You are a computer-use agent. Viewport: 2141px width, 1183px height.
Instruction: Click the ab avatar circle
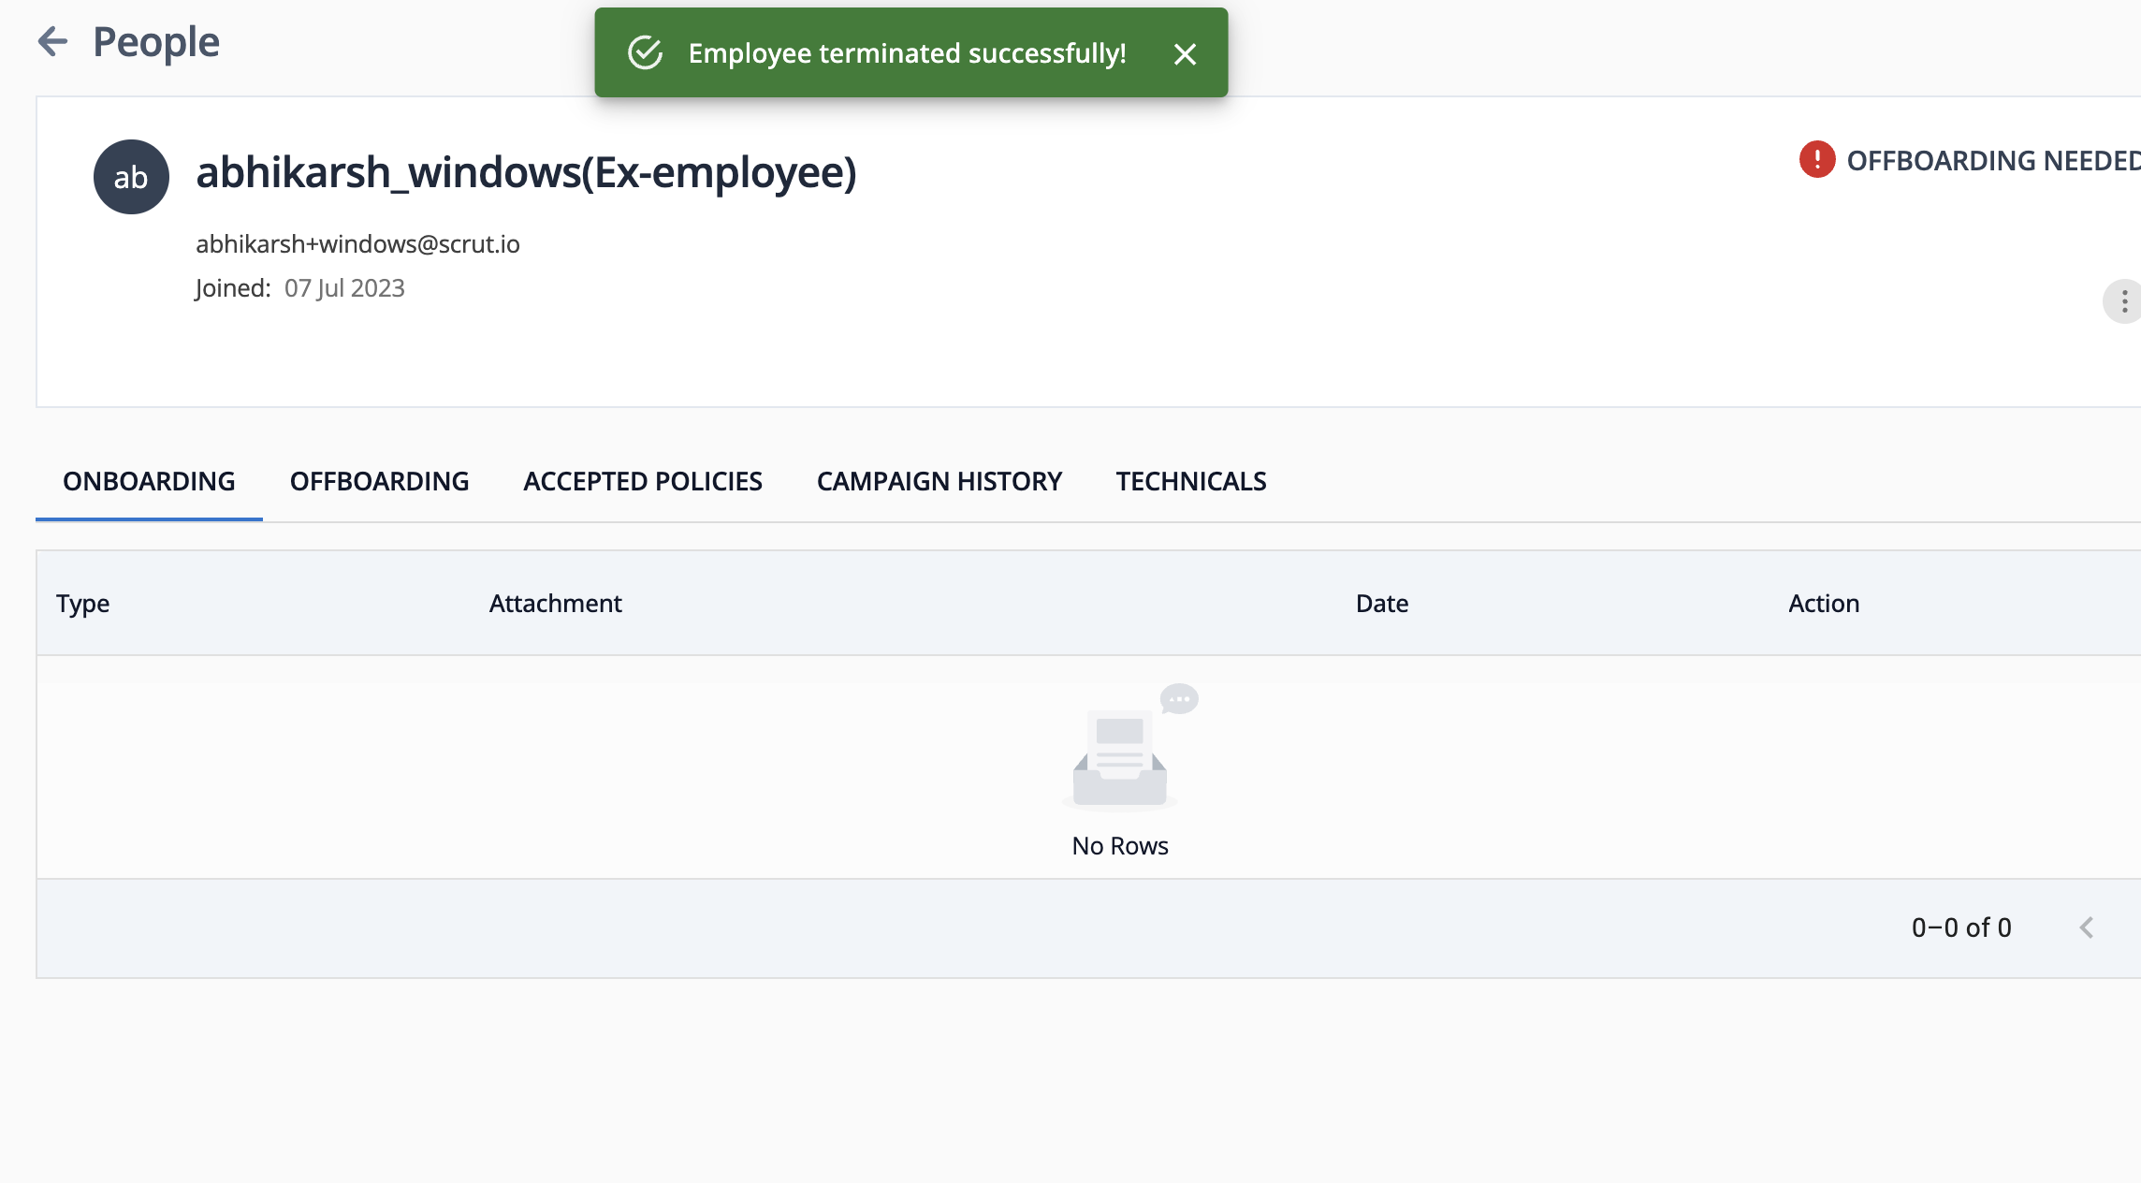(x=131, y=177)
